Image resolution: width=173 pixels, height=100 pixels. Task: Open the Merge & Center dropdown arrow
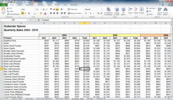click(x=82, y=13)
